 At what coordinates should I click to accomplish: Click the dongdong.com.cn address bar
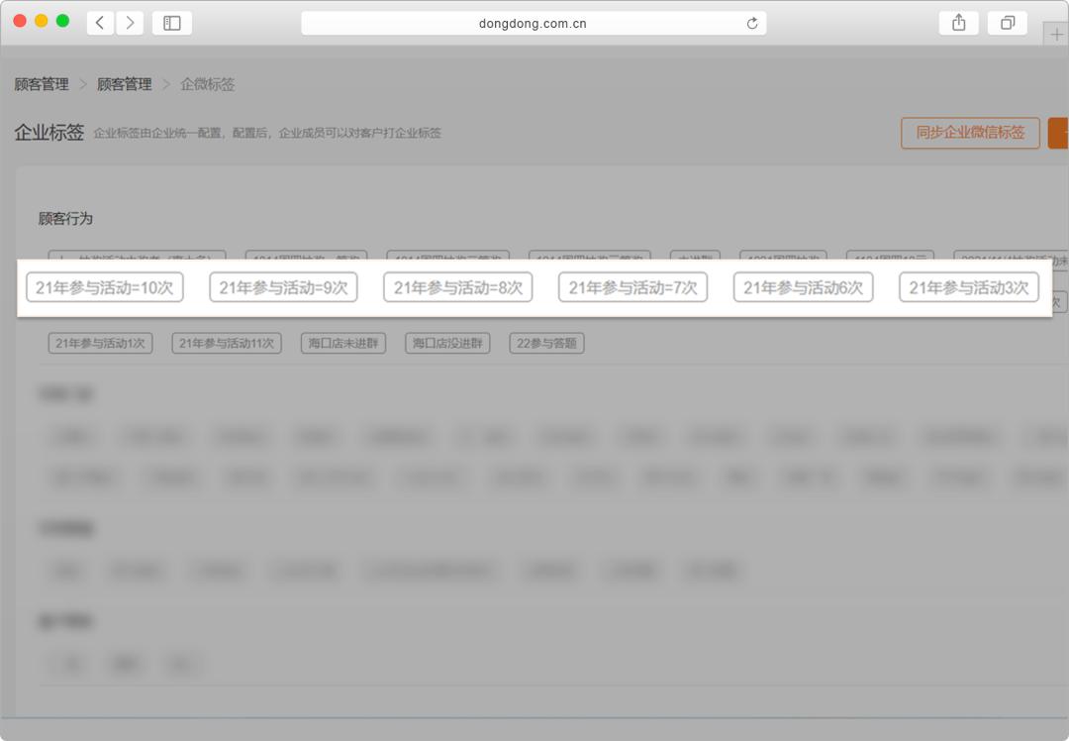(534, 23)
